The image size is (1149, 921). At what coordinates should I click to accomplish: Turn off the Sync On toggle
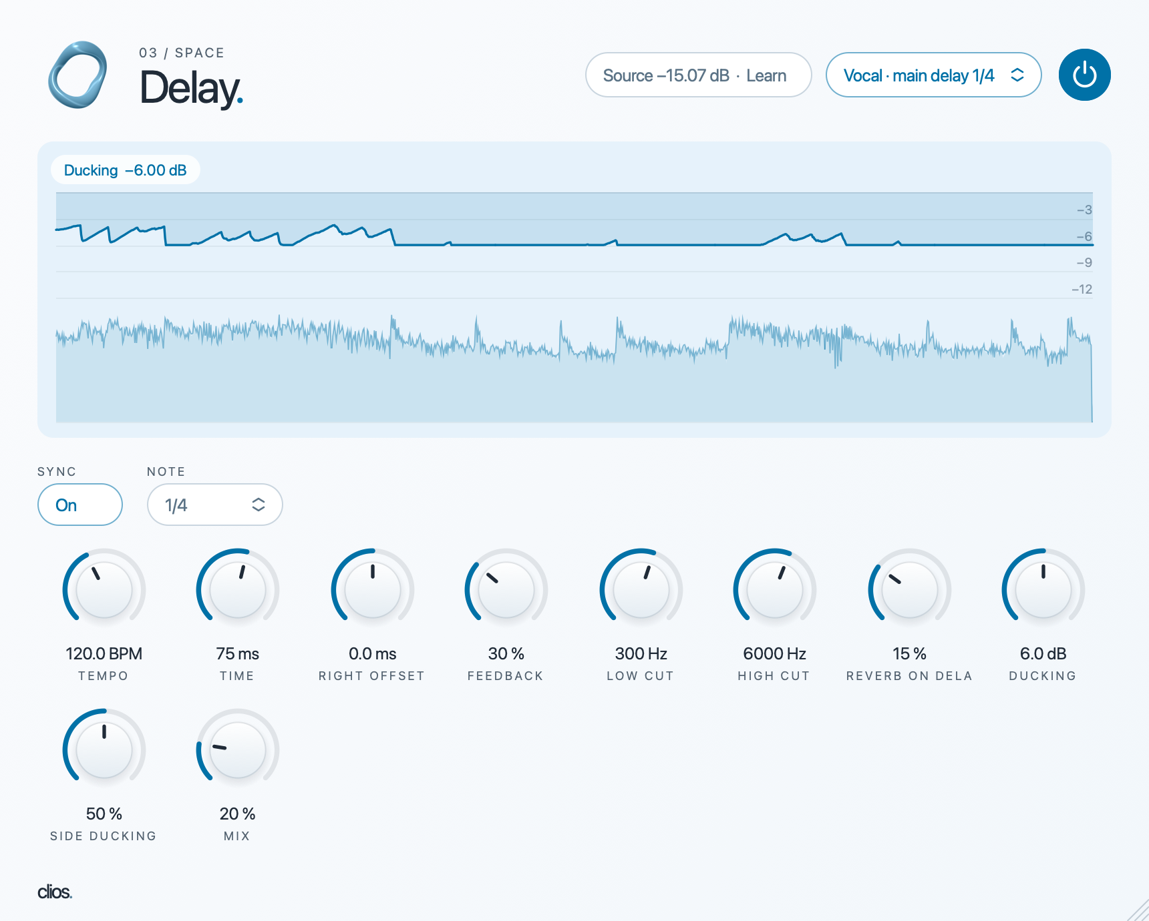[80, 505]
